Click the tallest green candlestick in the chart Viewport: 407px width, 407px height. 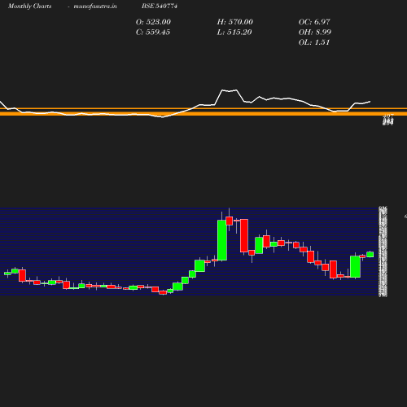pos(222,240)
